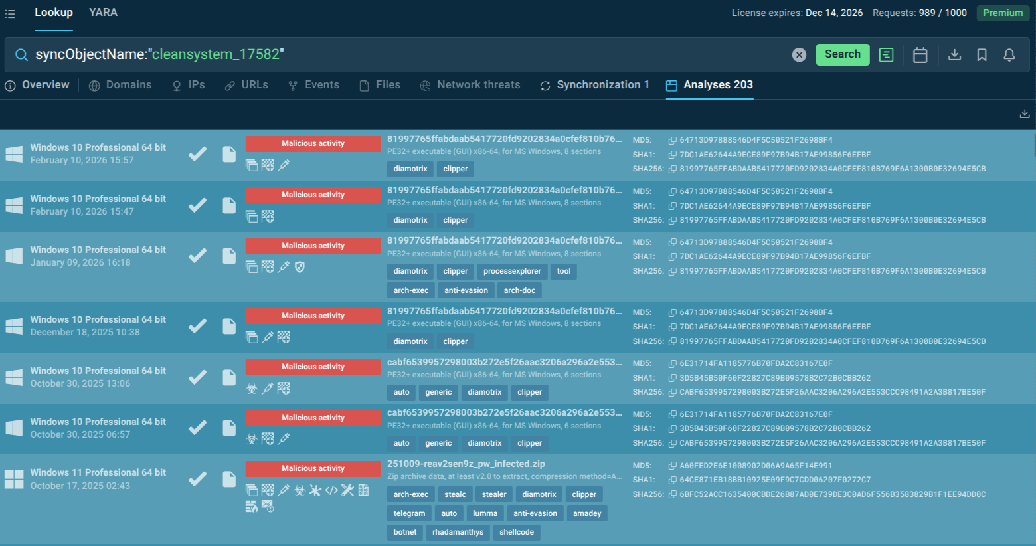Click the checkmark on the October 17 analysis

(197, 478)
